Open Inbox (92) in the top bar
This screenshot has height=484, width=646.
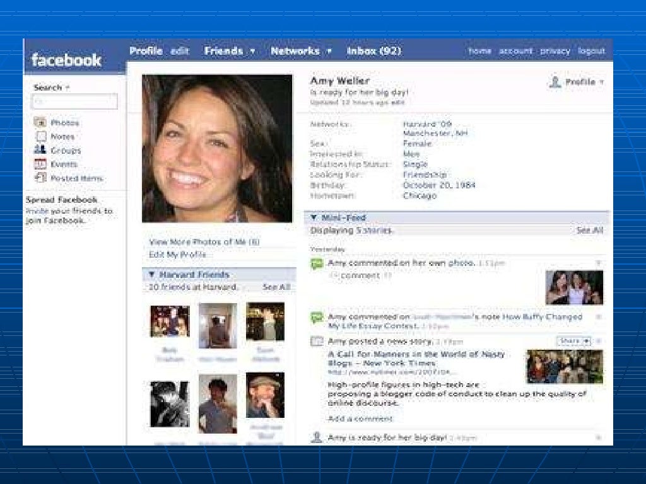click(373, 51)
